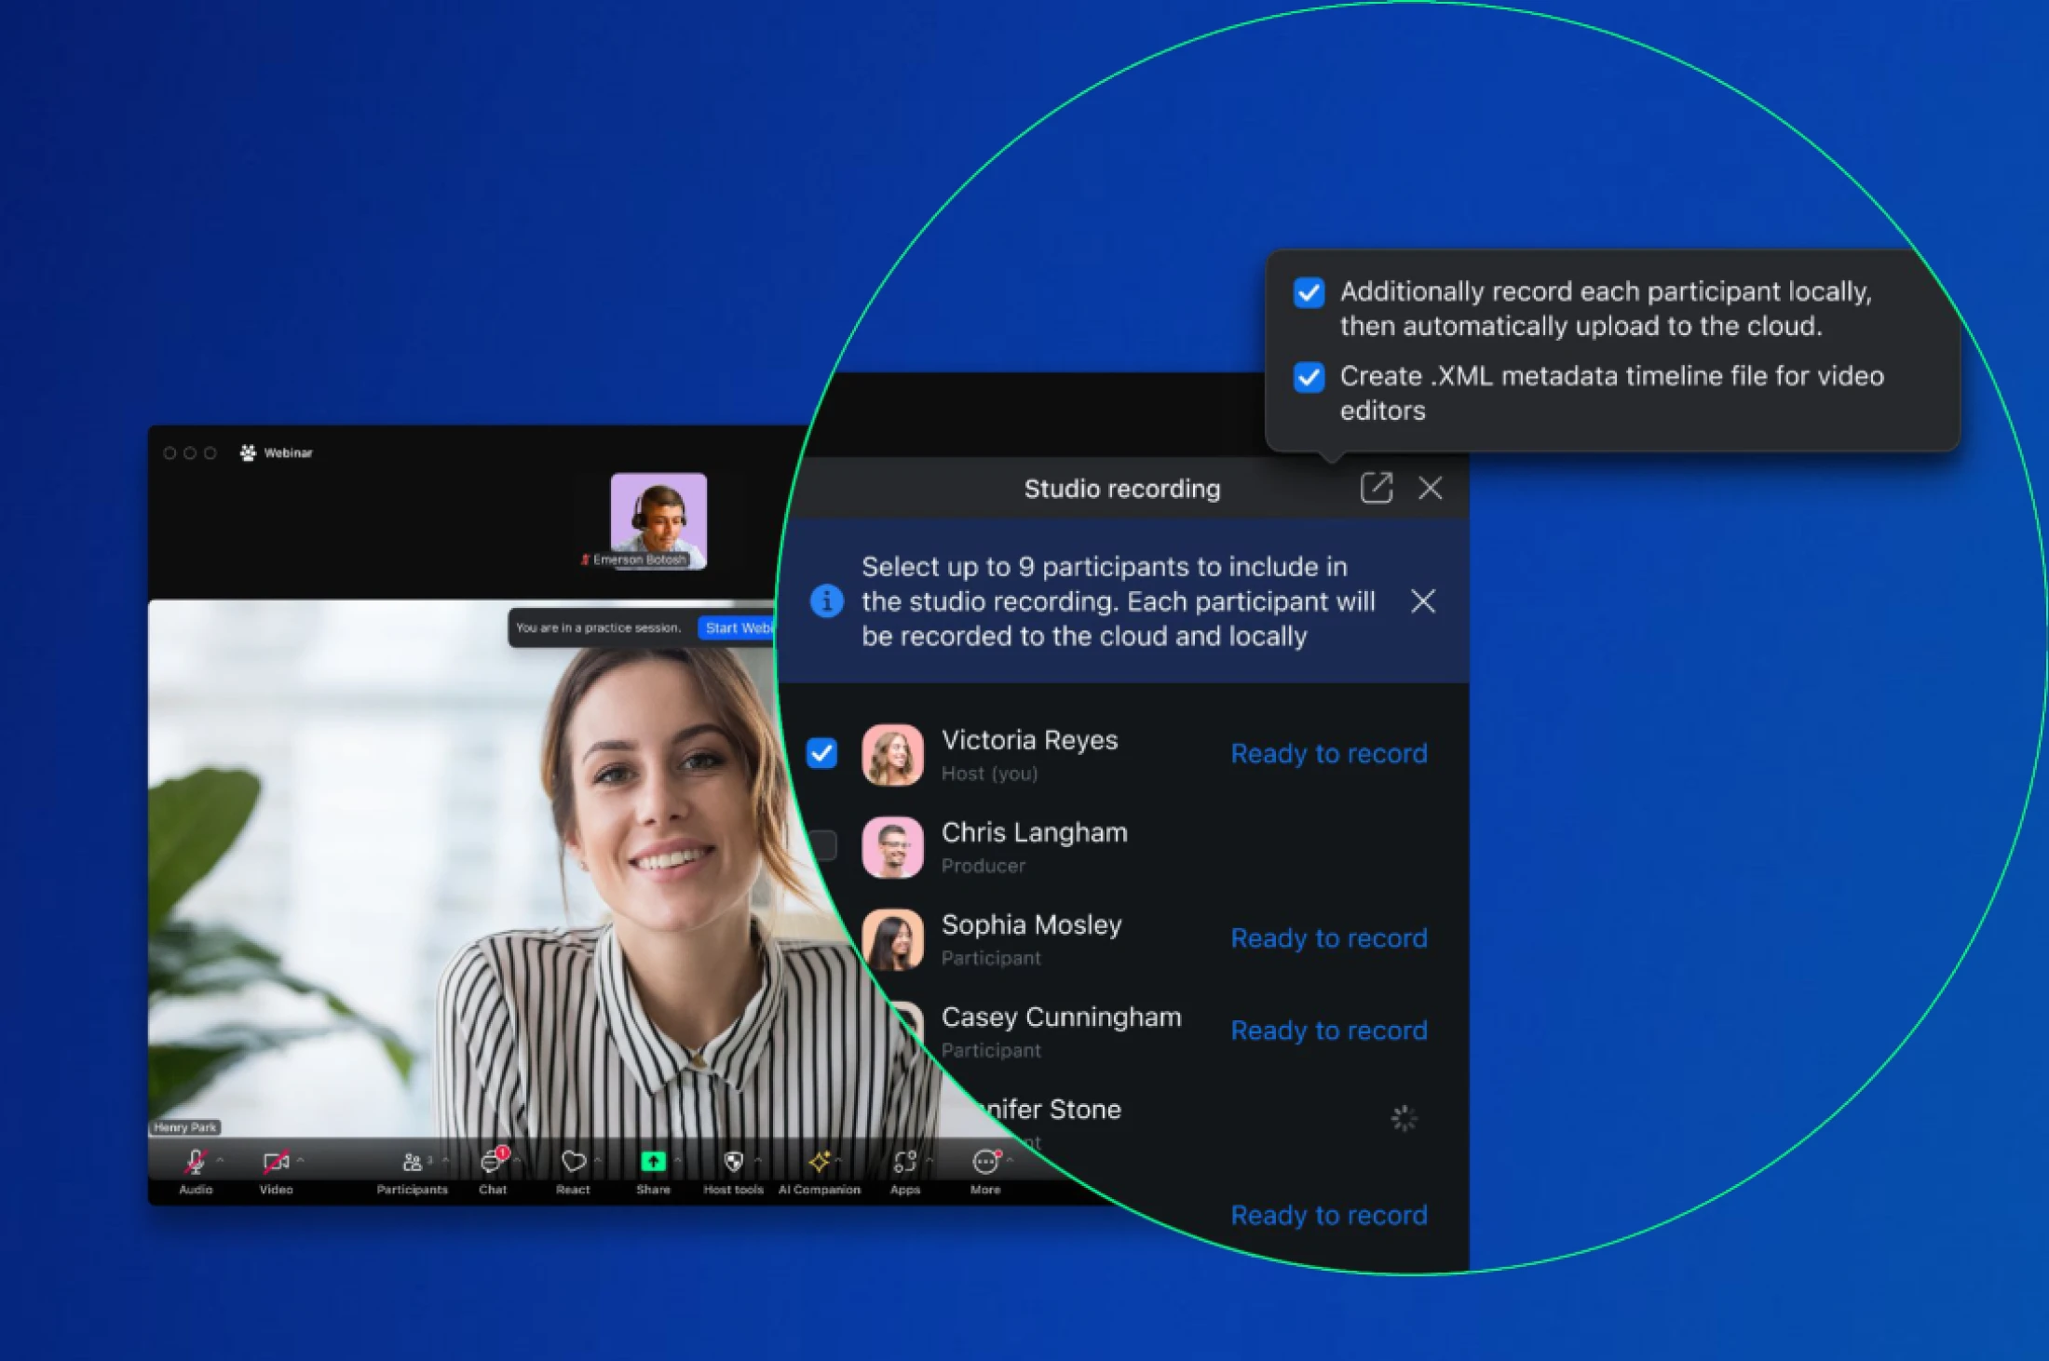This screenshot has height=1361, width=2049.
Task: Click the green Share screen icon
Action: click(x=653, y=1161)
